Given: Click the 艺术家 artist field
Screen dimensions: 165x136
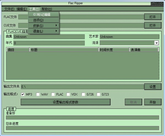Looking at the screenshot, I should [130, 37].
